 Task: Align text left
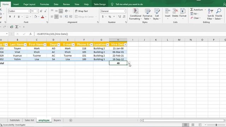(x=52, y=17)
